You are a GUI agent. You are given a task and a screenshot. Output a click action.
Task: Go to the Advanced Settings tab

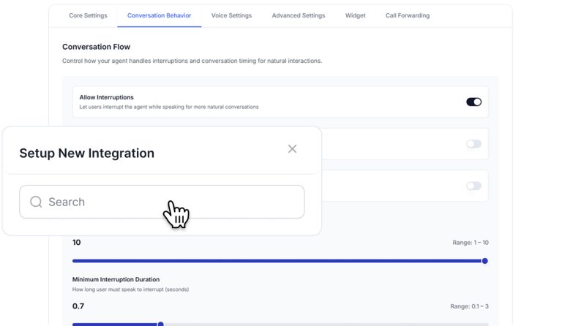(x=299, y=15)
